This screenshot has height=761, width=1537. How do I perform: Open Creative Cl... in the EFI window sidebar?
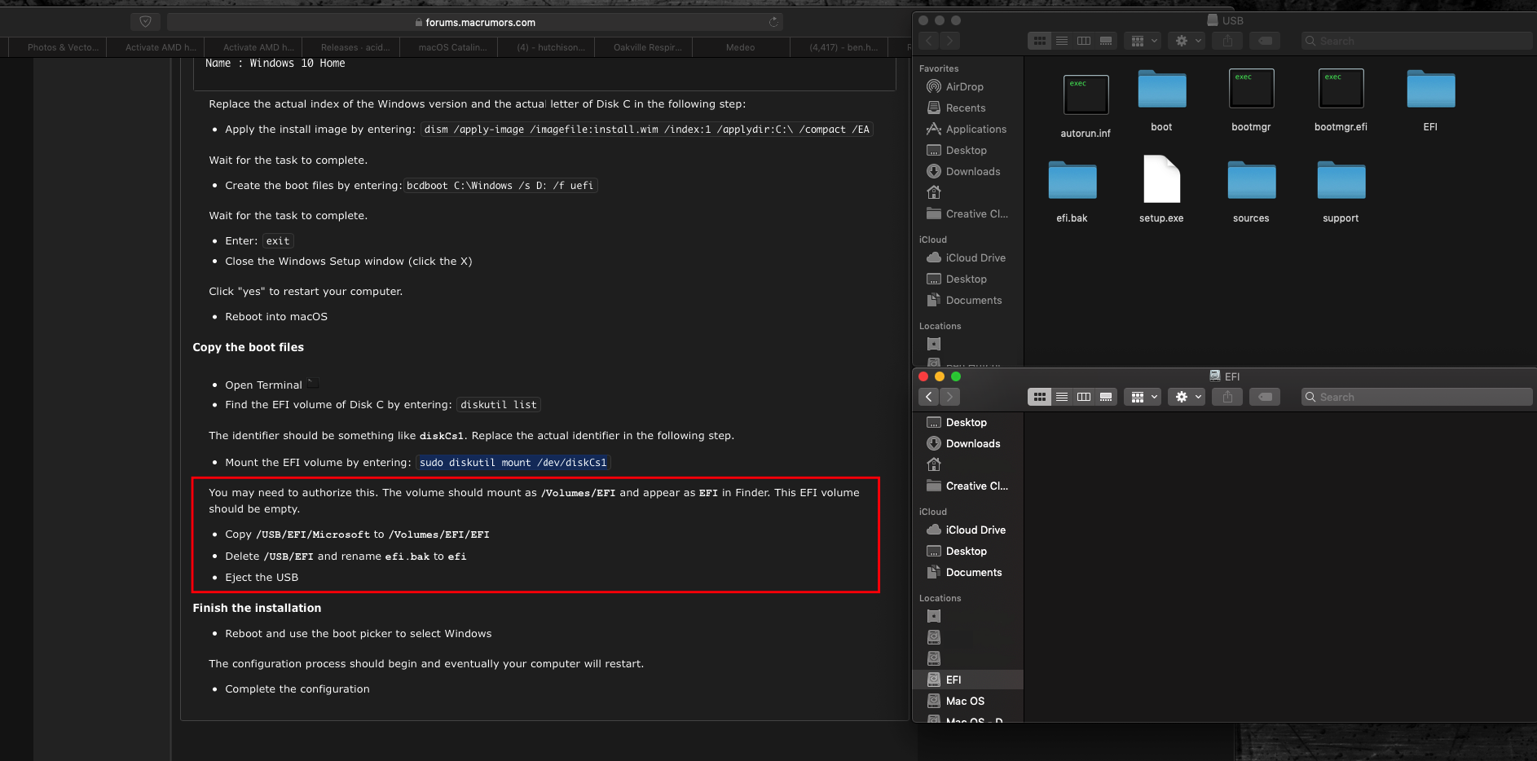[967, 486]
